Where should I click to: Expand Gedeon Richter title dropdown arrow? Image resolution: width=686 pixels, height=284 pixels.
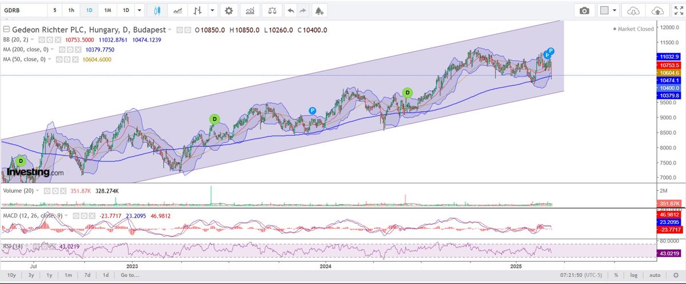170,30
